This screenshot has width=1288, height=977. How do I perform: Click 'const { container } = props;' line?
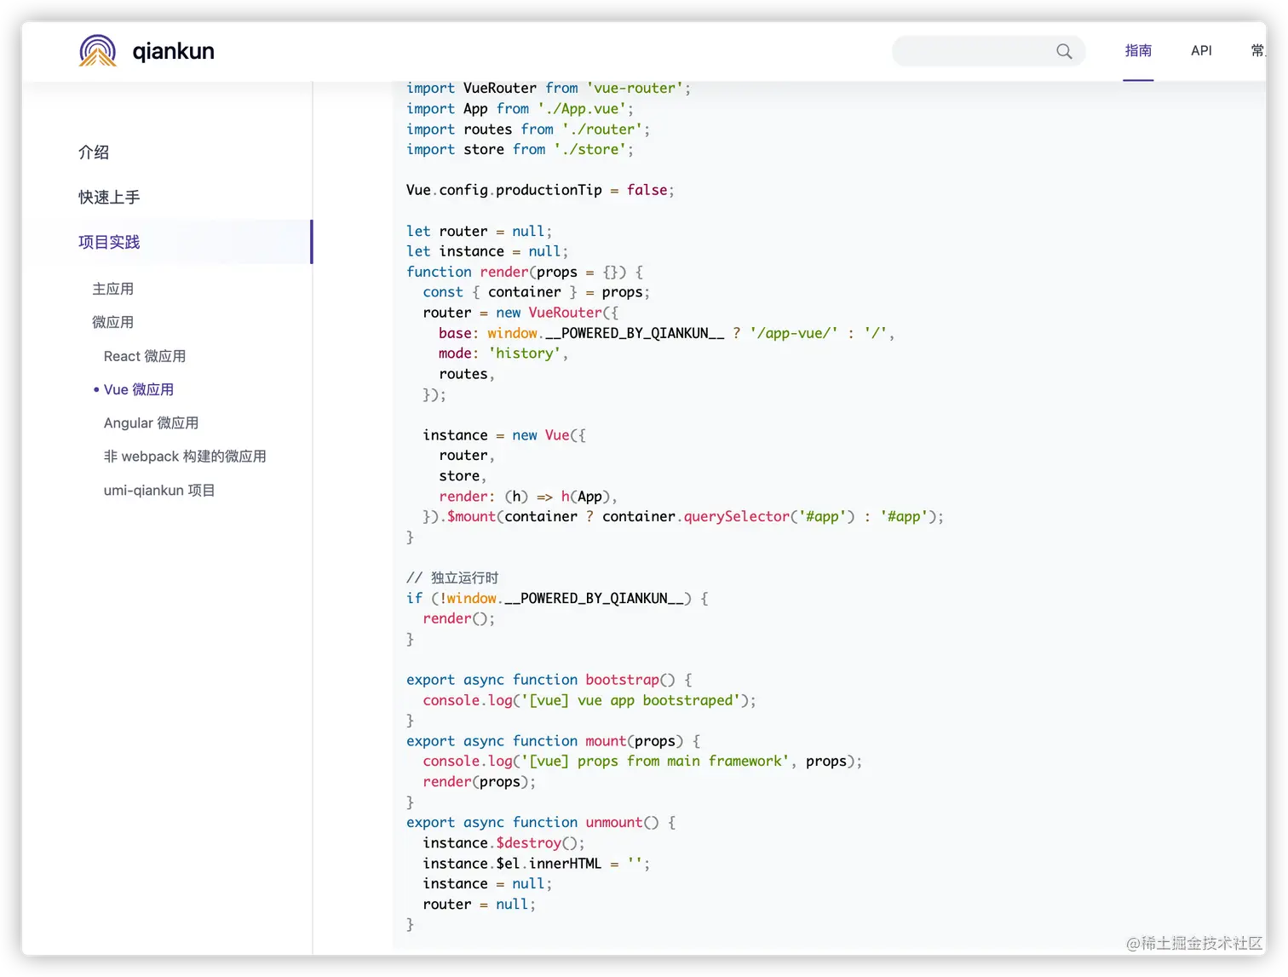click(x=537, y=292)
